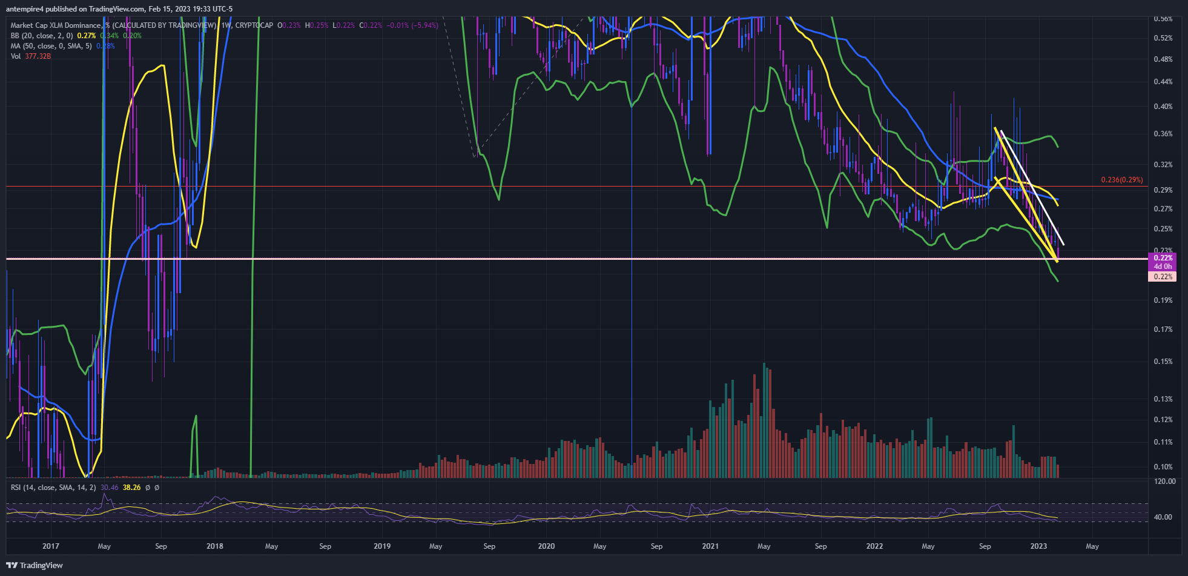This screenshot has height=576, width=1188.
Task: Click the 120.00 label on RSI scale
Action: [1165, 482]
